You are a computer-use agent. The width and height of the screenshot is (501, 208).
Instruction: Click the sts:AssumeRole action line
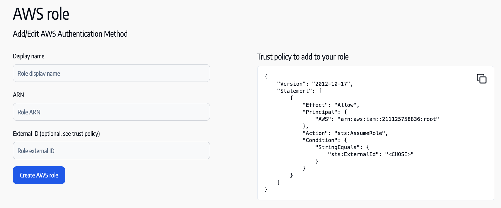click(x=345, y=133)
